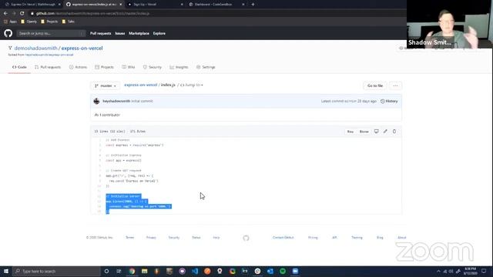Open the notification center icon

click(x=484, y=272)
